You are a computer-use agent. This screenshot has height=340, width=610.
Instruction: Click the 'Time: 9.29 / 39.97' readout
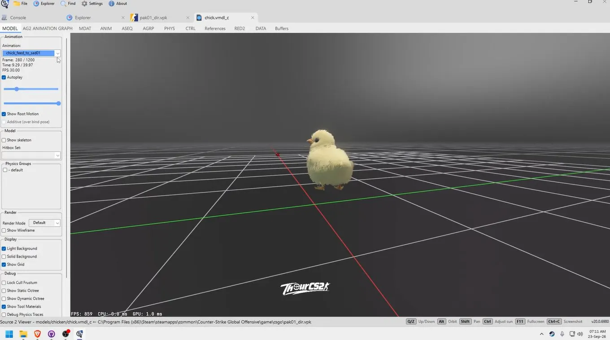[17, 65]
